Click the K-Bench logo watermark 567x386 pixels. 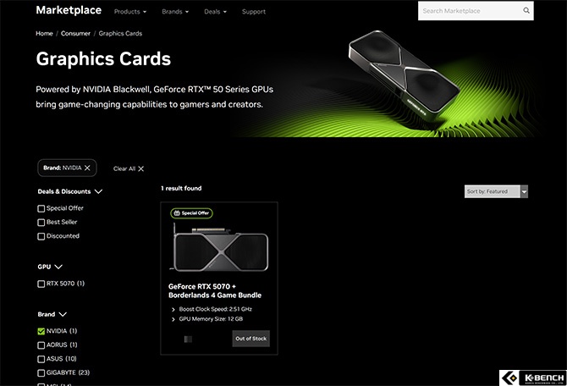pyautogui.click(x=532, y=378)
